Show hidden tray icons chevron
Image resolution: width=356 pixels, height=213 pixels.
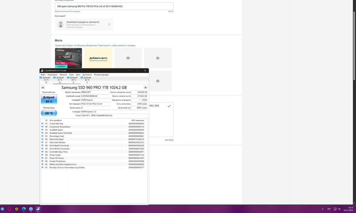pyautogui.click(x=323, y=209)
